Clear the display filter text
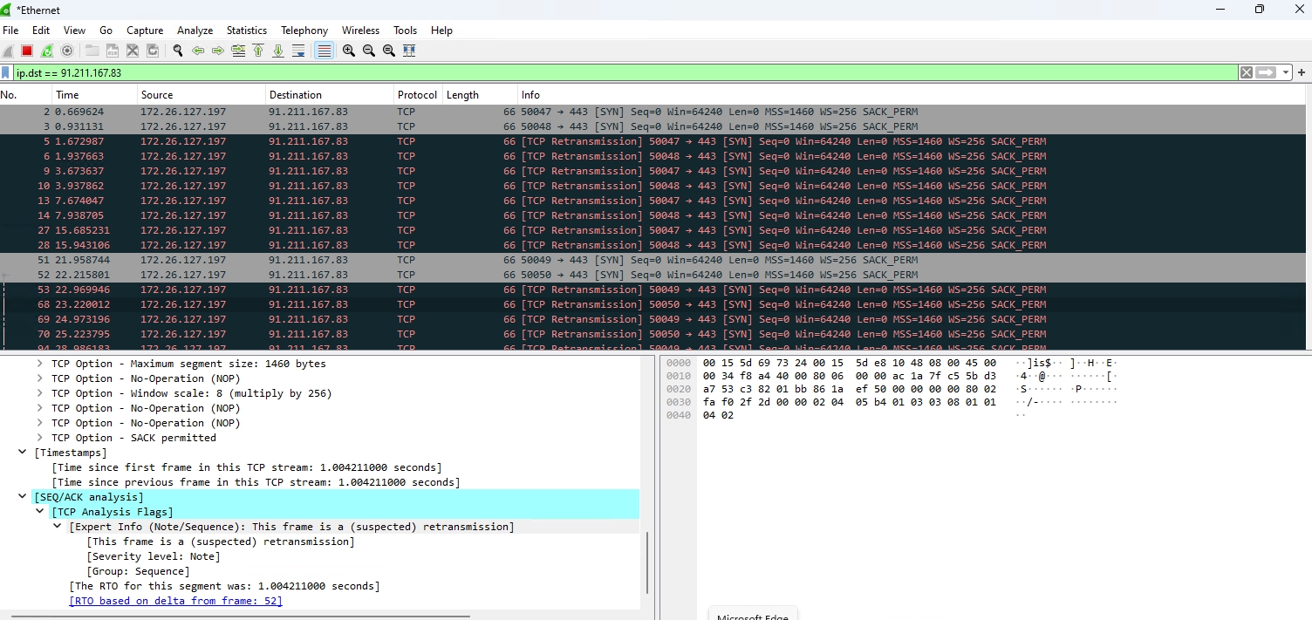Screen dimensions: 1312x620 pyautogui.click(x=1247, y=73)
